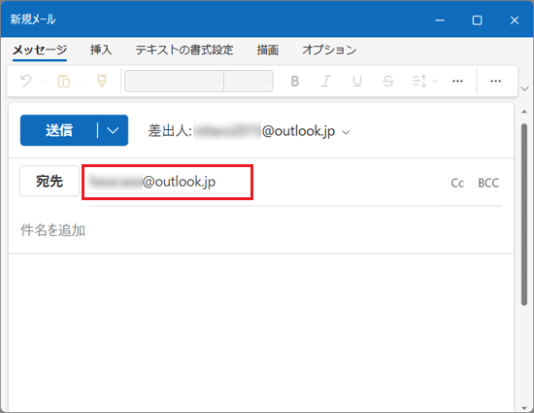Screen dimensions: 534x413
Task: Expand the 差出人 sender account dropdown
Action: (346, 132)
